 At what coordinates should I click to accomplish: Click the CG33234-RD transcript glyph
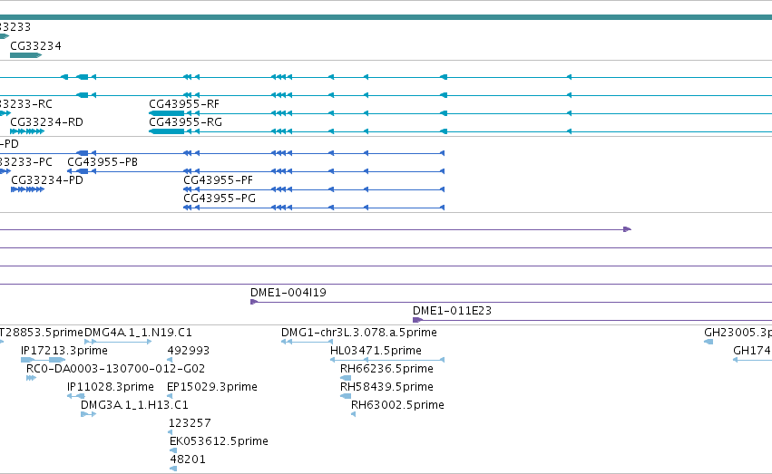[27, 131]
